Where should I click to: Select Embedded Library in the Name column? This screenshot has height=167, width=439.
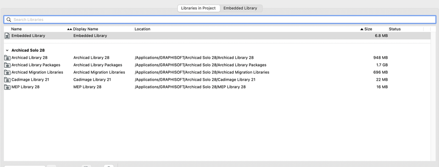coord(28,36)
